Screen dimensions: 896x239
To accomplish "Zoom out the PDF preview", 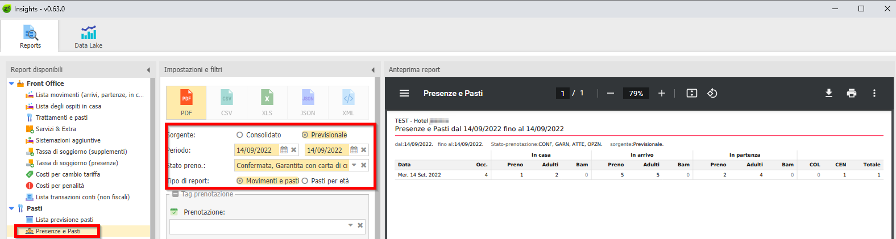I will click(610, 93).
